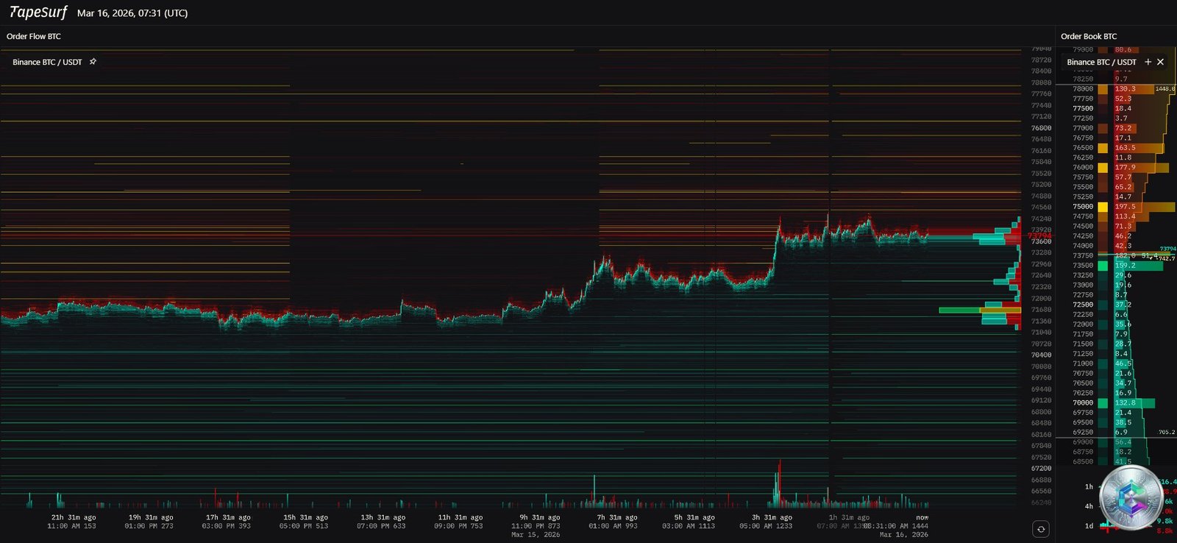Click the Mar 16, 2026, 07:31 (UTC) timestamp

(x=132, y=13)
